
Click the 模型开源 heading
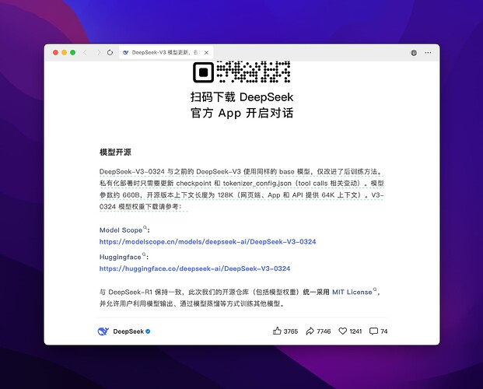click(x=116, y=152)
